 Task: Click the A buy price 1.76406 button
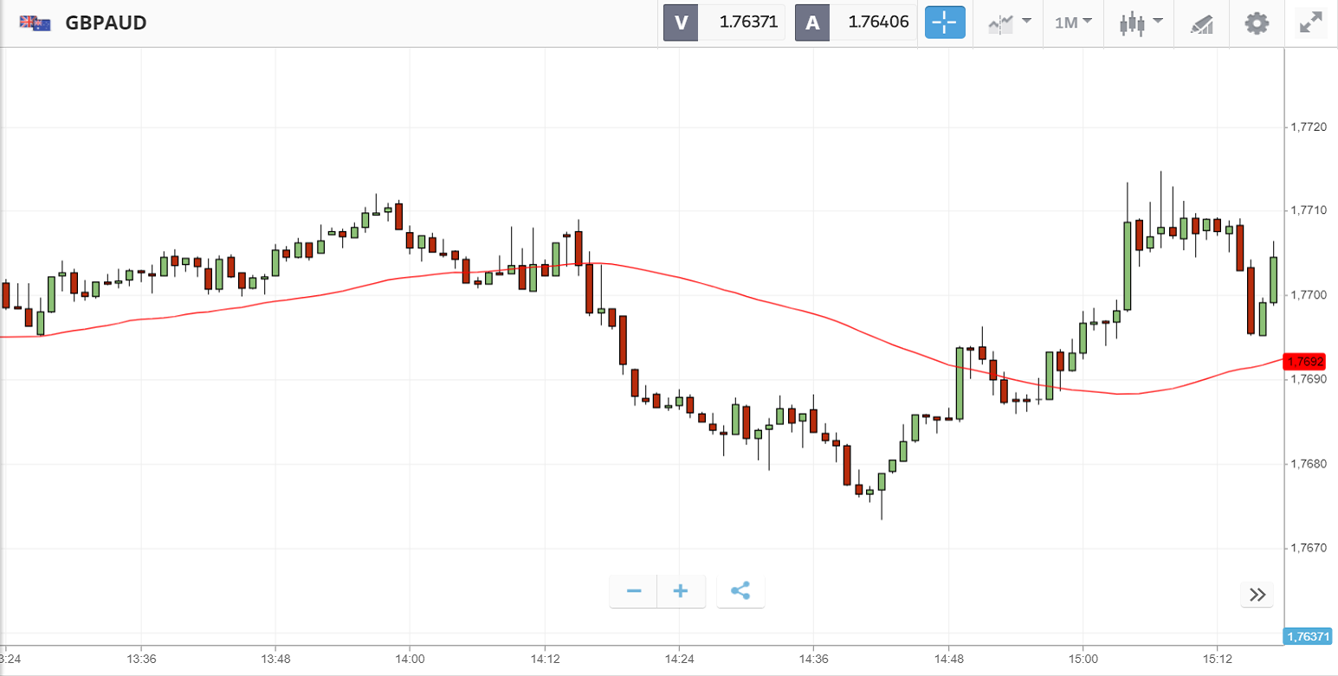(x=856, y=23)
